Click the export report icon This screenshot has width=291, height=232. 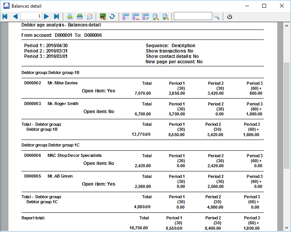pos(80,16)
